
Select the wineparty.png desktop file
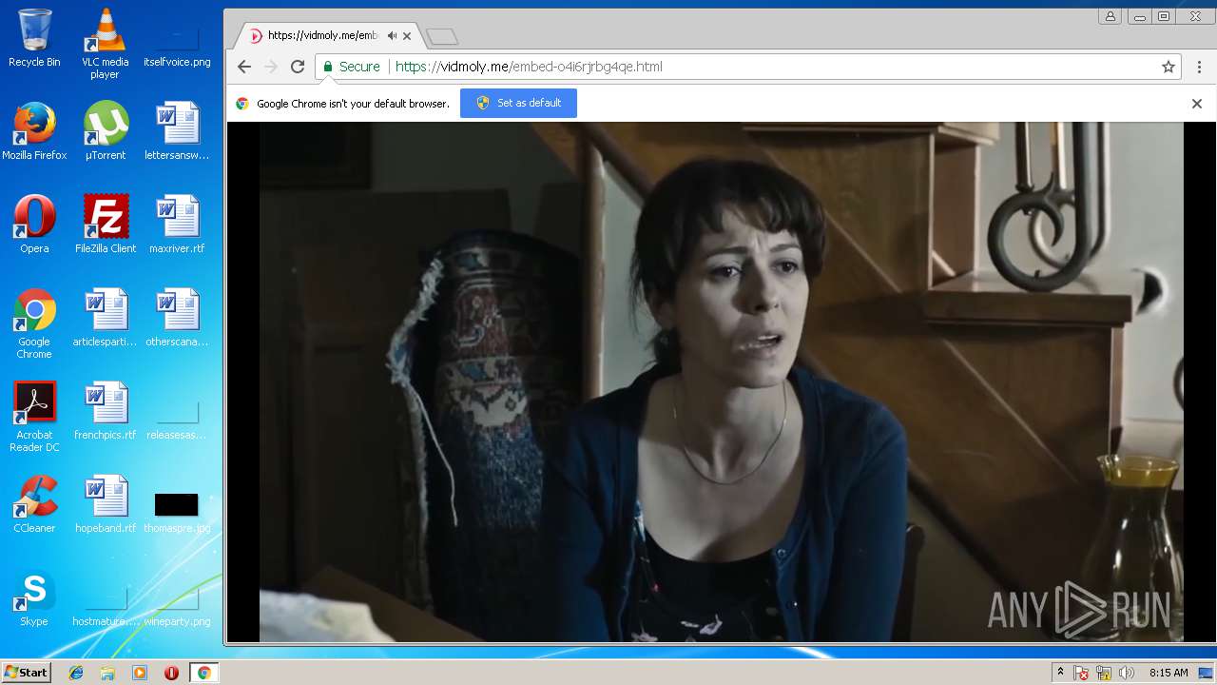point(177,609)
